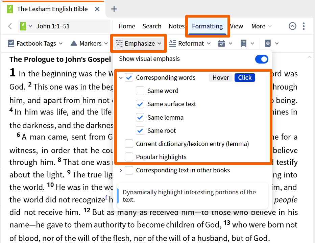Open the More menu
The height and width of the screenshot is (243, 315).
pos(261,26)
